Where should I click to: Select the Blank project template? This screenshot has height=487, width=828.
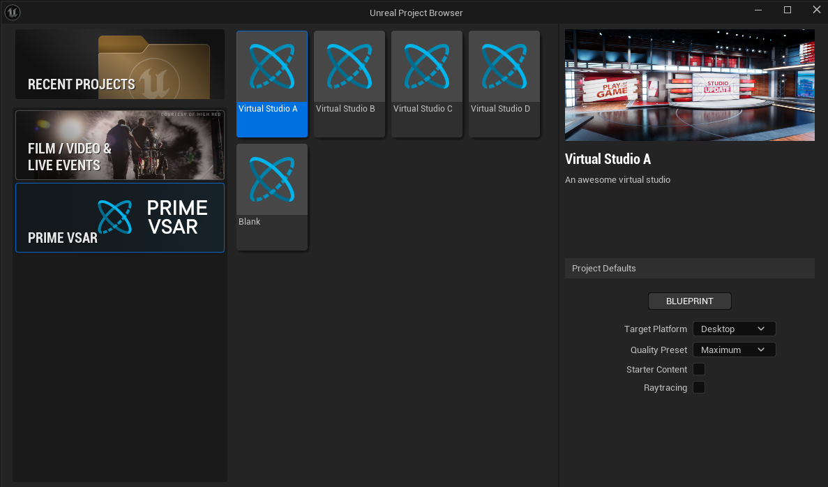pyautogui.click(x=272, y=197)
